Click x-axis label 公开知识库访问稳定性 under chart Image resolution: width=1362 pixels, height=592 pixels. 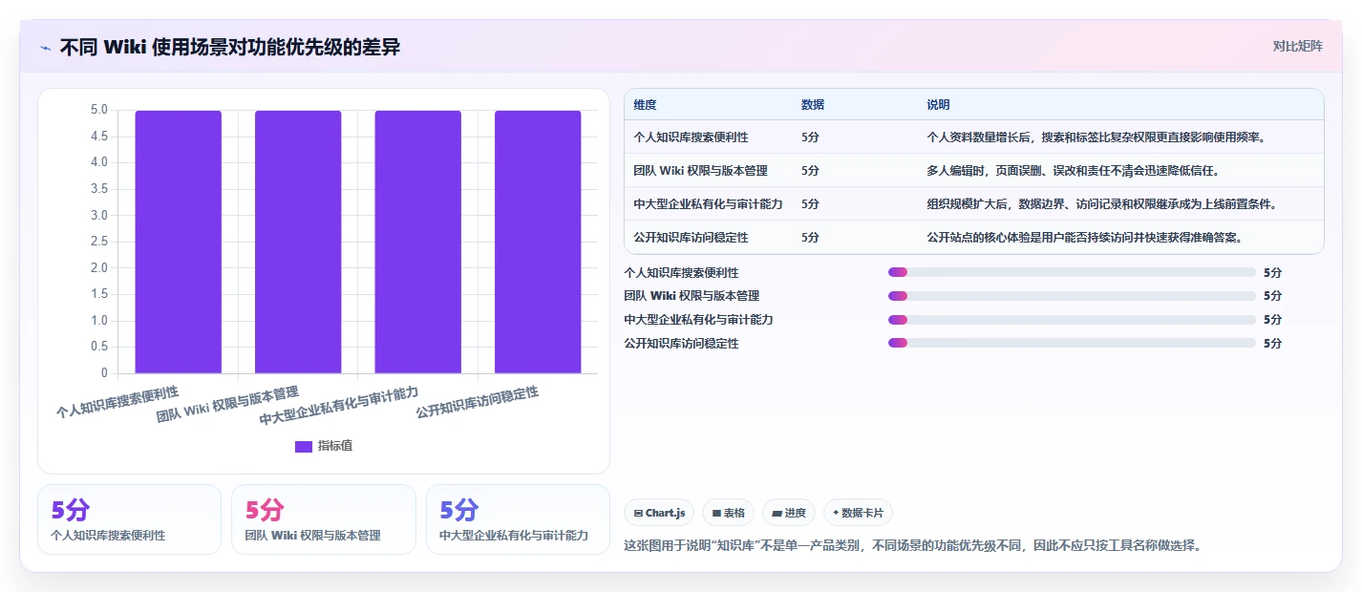click(478, 403)
